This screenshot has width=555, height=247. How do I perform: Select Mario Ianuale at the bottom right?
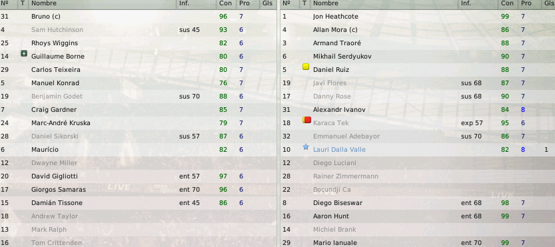(x=418, y=243)
